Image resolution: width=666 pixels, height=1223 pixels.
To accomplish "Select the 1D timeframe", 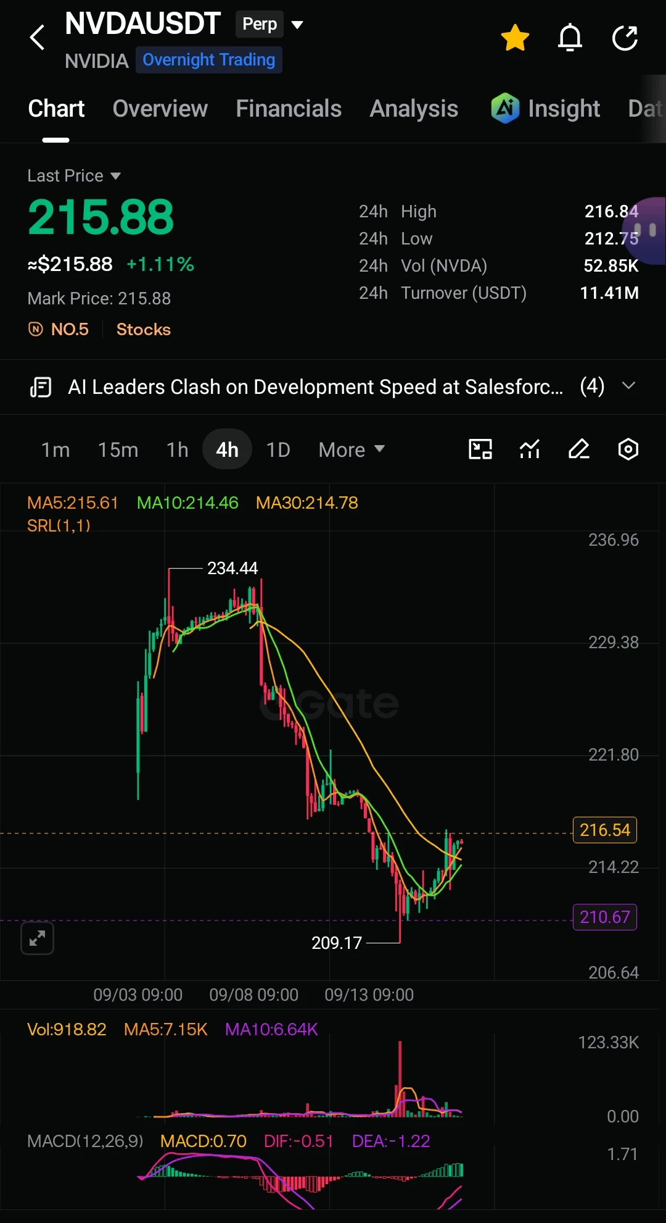I will (x=278, y=449).
